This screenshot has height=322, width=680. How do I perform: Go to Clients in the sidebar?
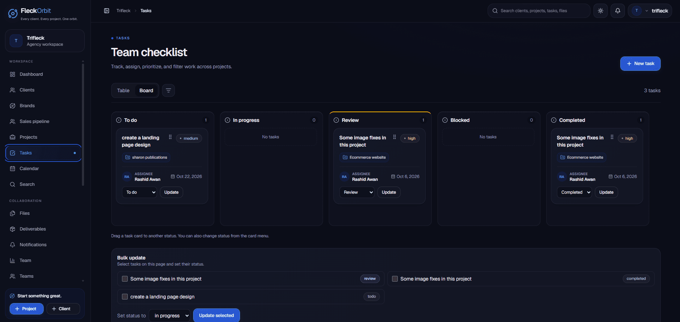(x=43, y=90)
